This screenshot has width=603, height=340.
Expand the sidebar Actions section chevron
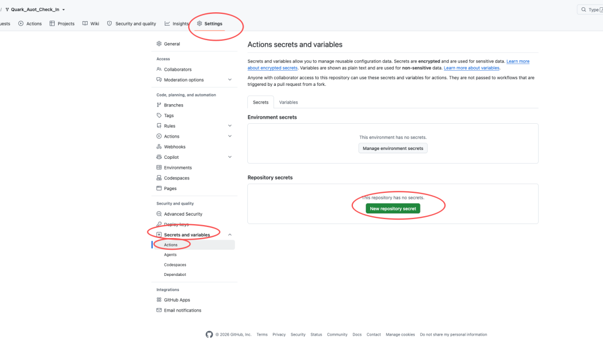tap(229, 136)
